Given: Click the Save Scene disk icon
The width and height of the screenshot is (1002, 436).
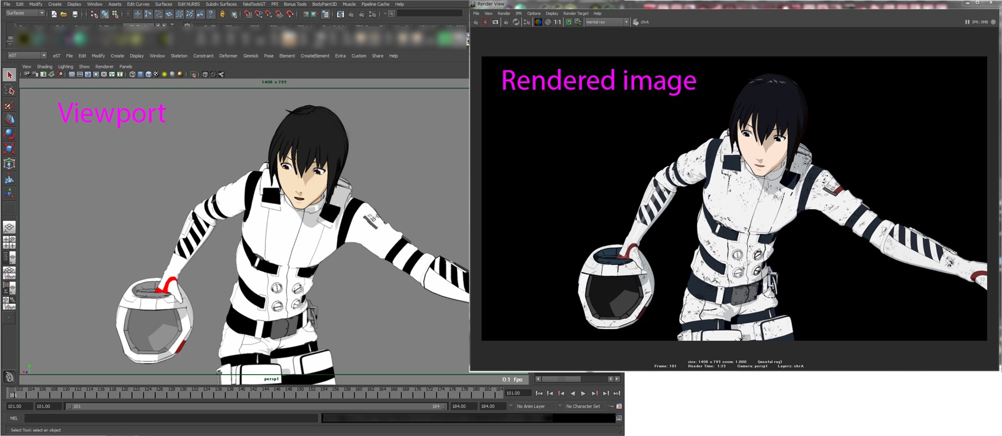Looking at the screenshot, I should point(75,14).
